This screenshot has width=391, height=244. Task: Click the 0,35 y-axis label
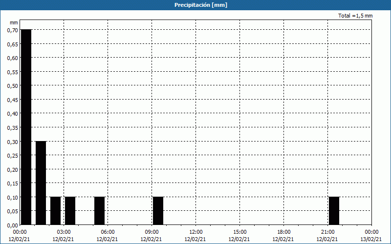(x=13, y=128)
